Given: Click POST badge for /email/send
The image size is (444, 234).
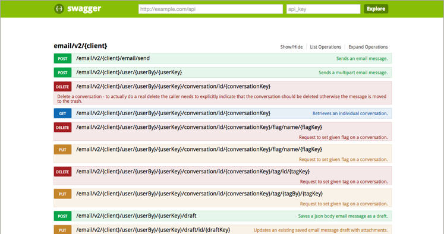Looking at the screenshot, I should pyautogui.click(x=62, y=59).
